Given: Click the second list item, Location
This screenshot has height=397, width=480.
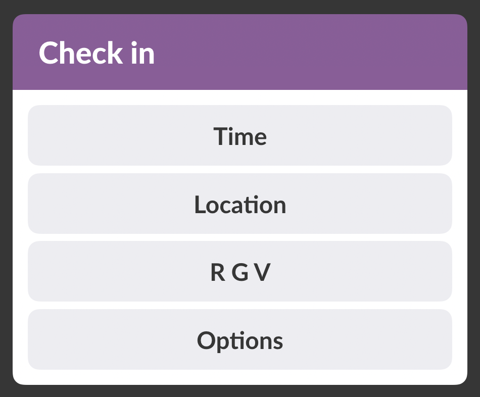Looking at the screenshot, I should tap(240, 204).
